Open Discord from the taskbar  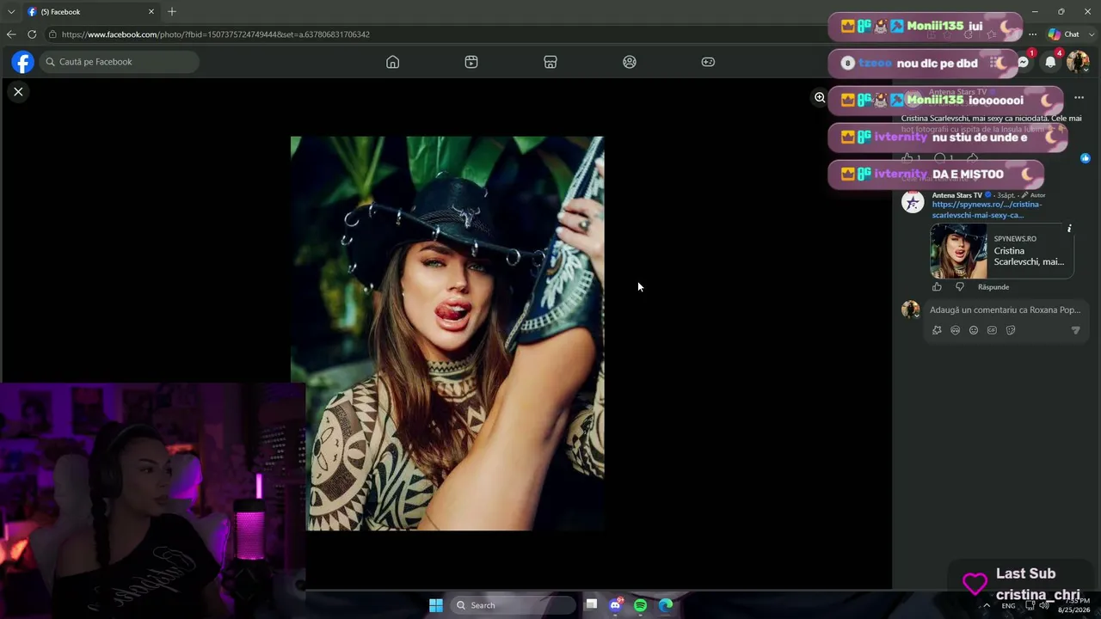pyautogui.click(x=616, y=605)
